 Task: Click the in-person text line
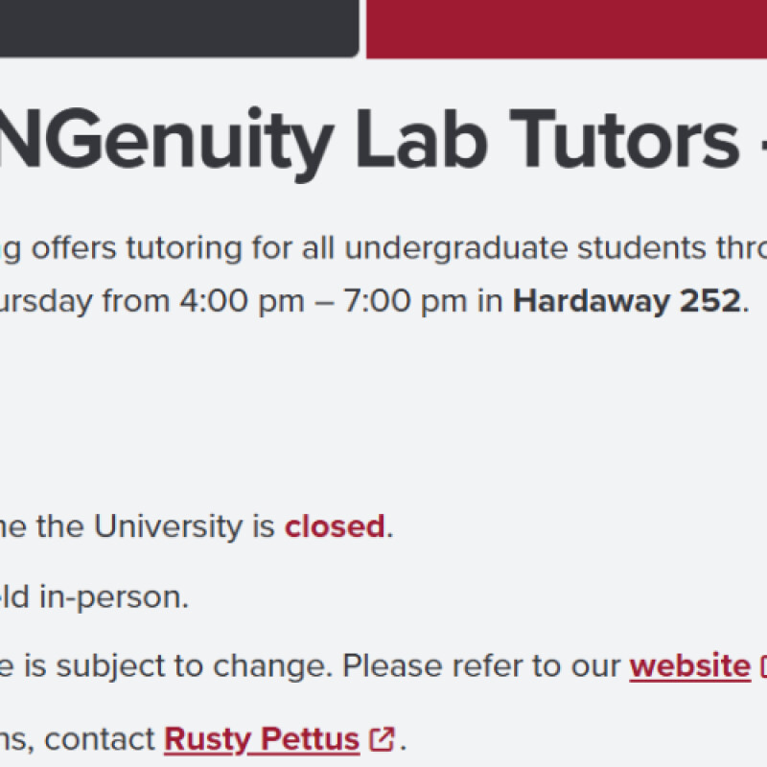[x=113, y=597]
